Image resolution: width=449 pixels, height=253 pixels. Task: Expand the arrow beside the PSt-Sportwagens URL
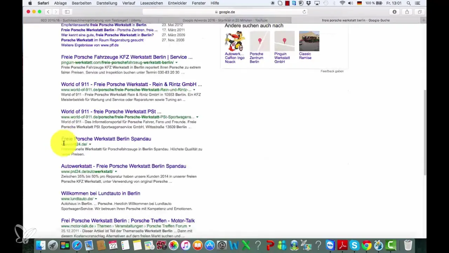pos(197,117)
